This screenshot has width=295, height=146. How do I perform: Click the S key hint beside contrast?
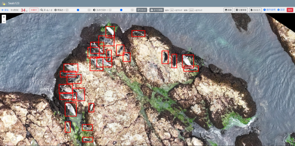[x=132, y=10]
